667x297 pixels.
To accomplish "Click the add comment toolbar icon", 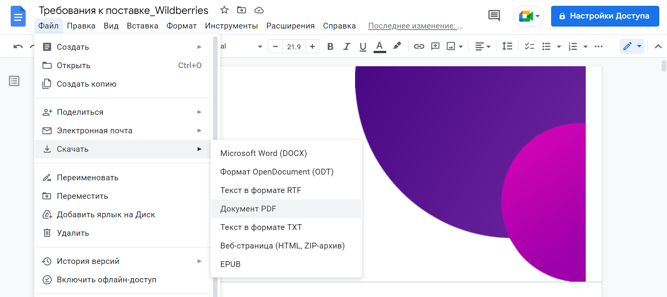I will [x=435, y=46].
